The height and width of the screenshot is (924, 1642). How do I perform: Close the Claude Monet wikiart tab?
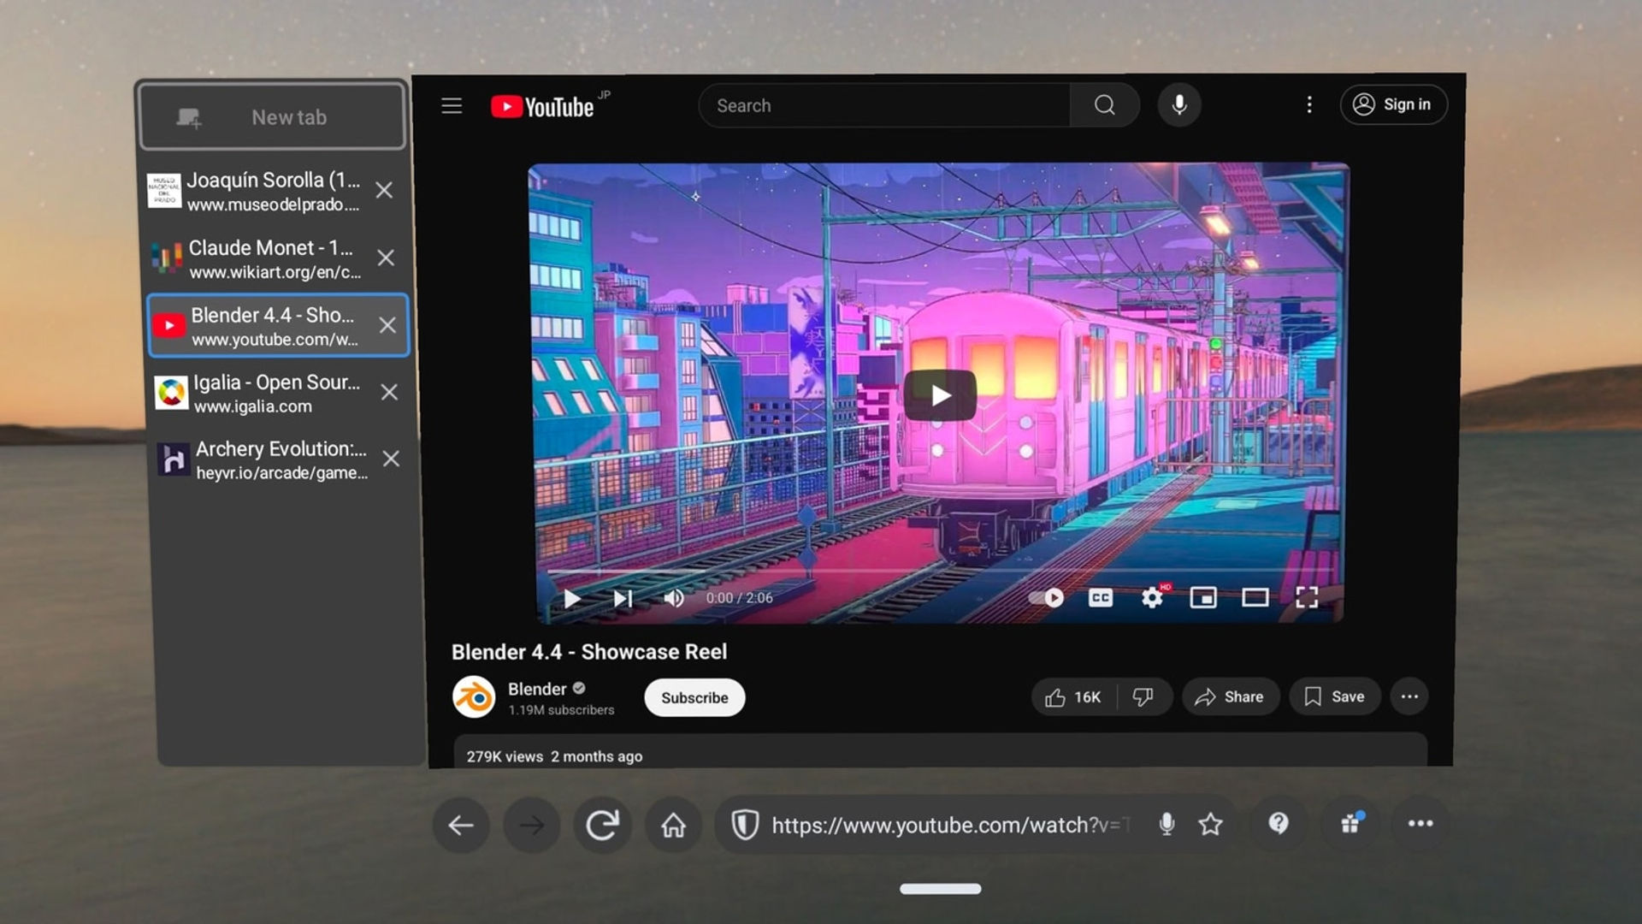pos(386,258)
